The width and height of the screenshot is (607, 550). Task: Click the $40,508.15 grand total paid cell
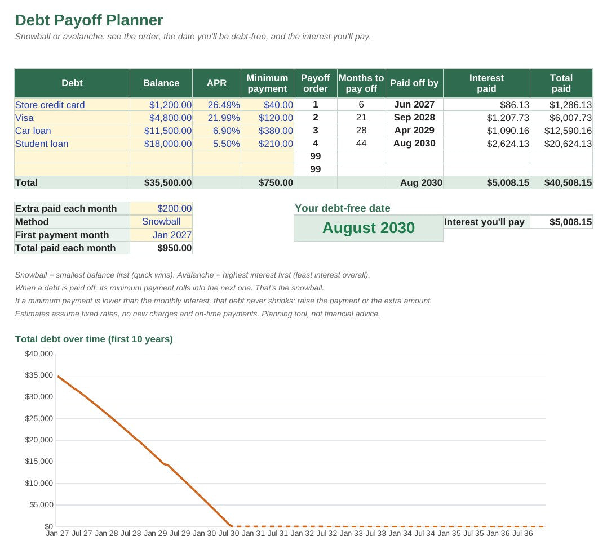561,182
